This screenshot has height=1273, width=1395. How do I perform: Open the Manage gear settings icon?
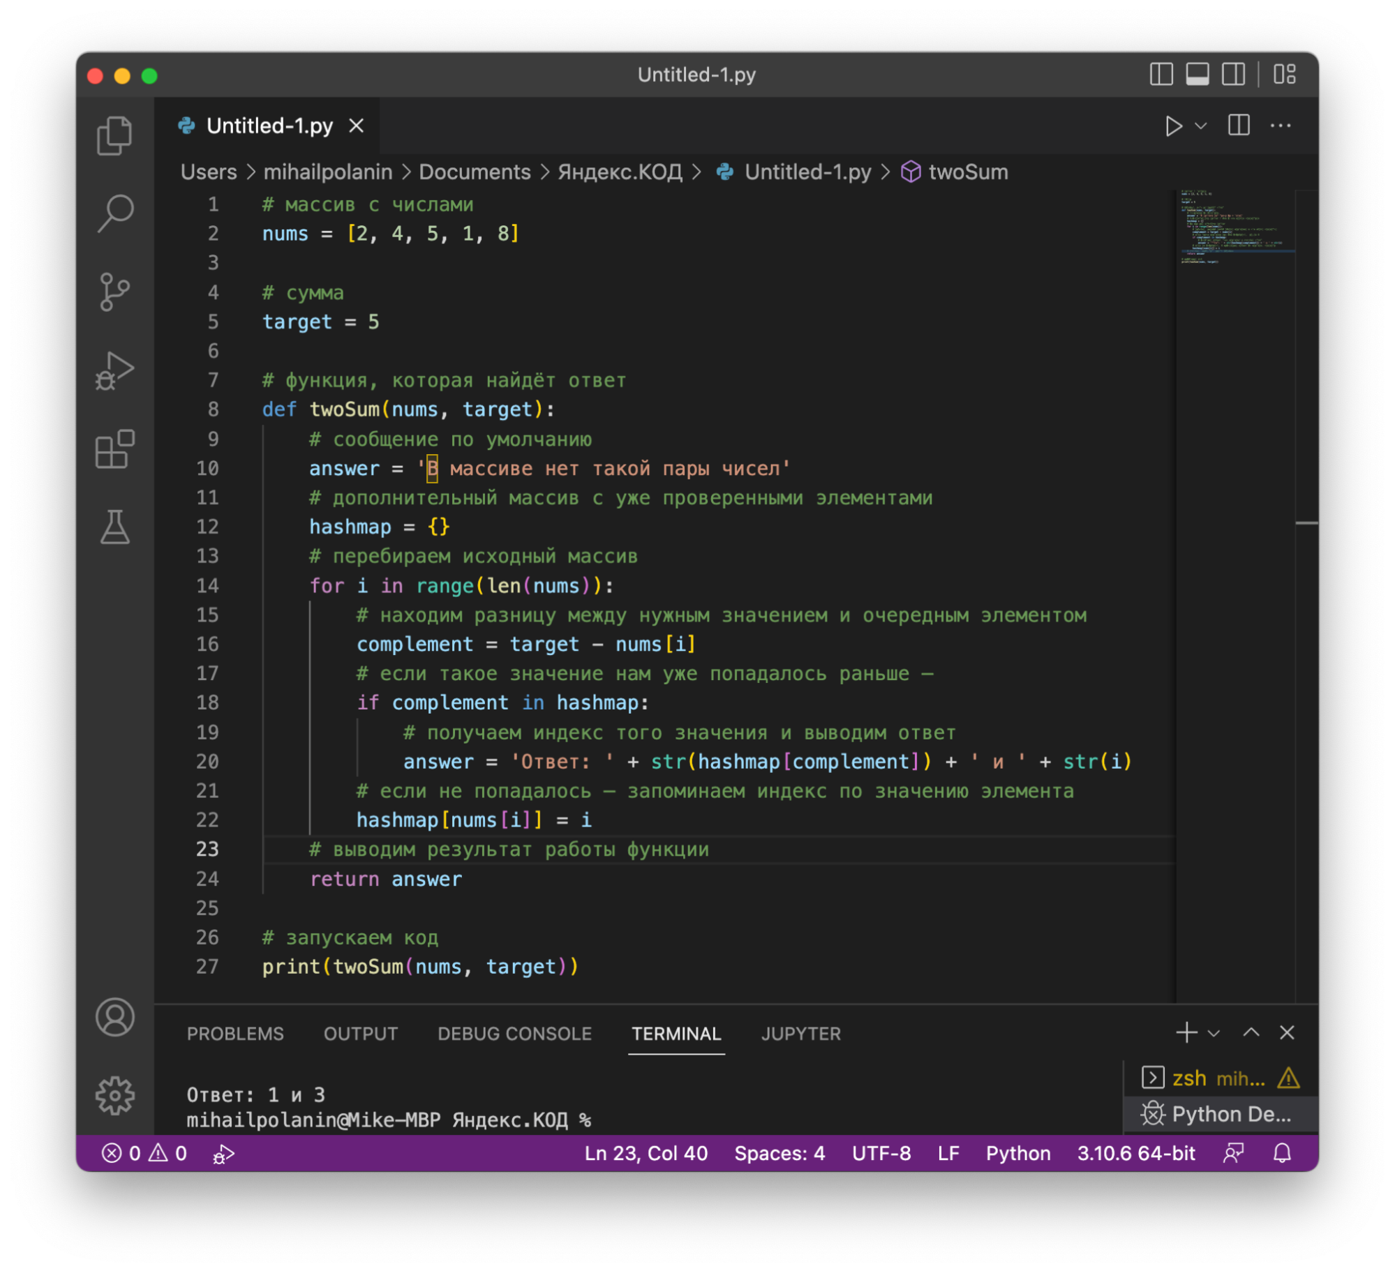coord(114,1095)
